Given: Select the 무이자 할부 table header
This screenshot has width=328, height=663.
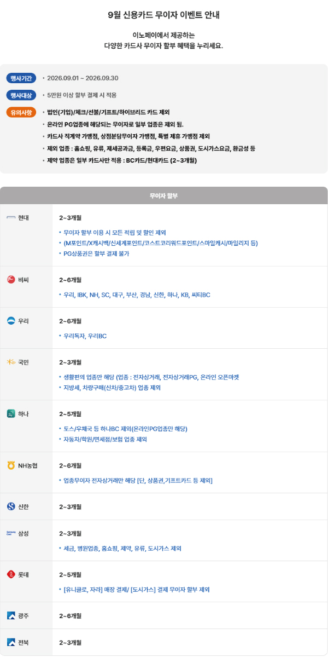Looking at the screenshot, I should pos(164,195).
